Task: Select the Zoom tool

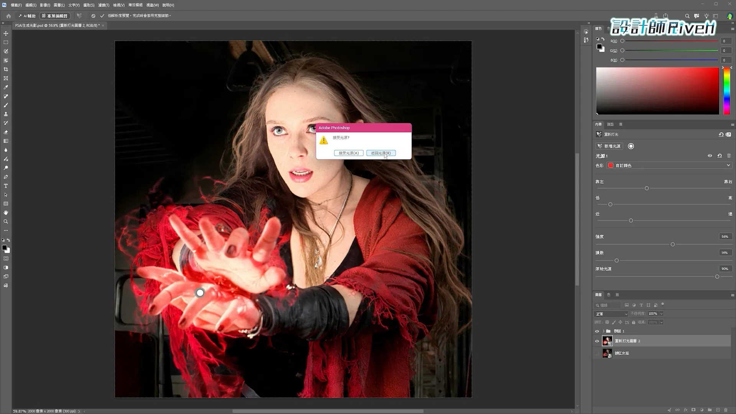Action: click(6, 222)
